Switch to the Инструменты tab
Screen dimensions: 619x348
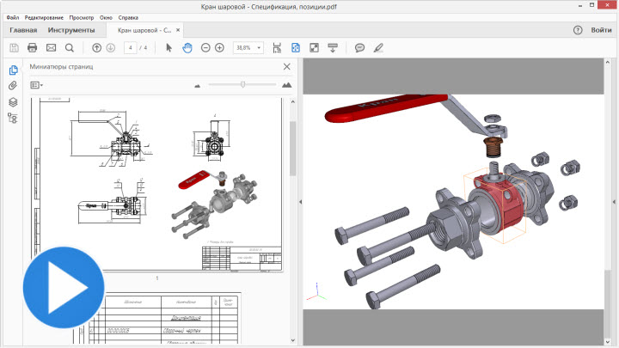click(71, 30)
